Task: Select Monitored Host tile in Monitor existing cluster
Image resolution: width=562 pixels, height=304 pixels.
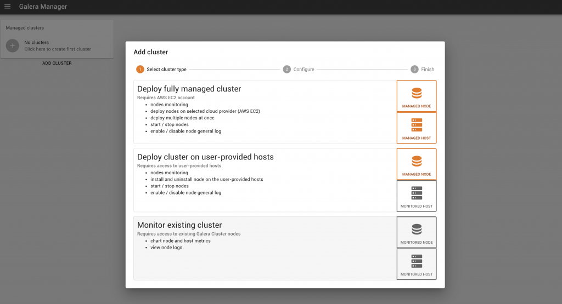Action: [x=417, y=265]
